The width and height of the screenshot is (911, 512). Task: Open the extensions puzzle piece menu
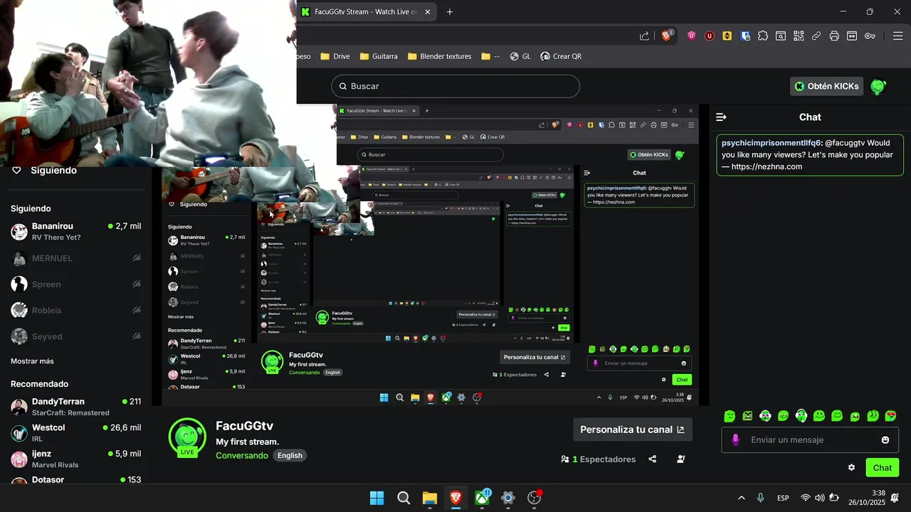(763, 36)
